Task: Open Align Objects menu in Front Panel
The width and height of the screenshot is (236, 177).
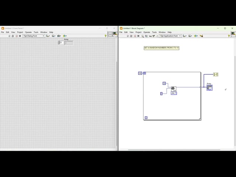Action: point(48,36)
